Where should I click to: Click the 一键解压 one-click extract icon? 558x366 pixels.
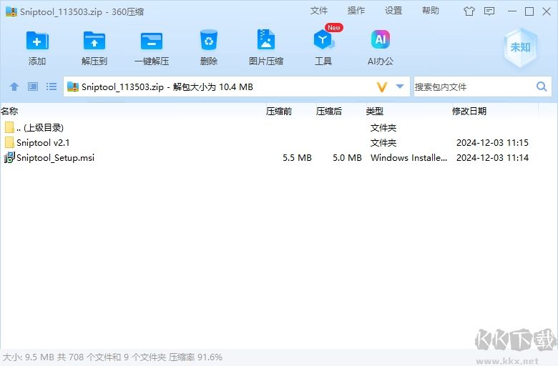coord(151,41)
